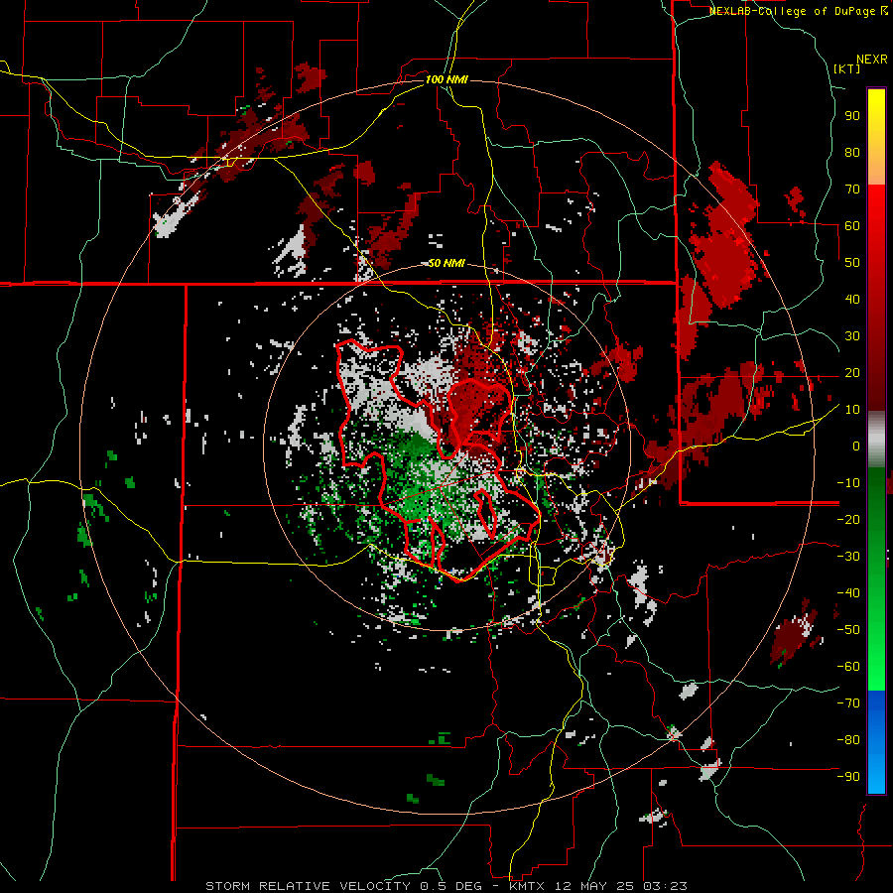Click the "50 NMI" range ring label
893x893 pixels.
tap(446, 263)
